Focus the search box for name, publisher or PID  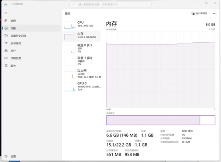point(110,4)
